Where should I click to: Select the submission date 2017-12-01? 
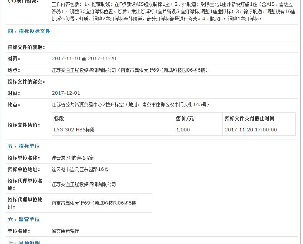pyautogui.click(x=66, y=93)
